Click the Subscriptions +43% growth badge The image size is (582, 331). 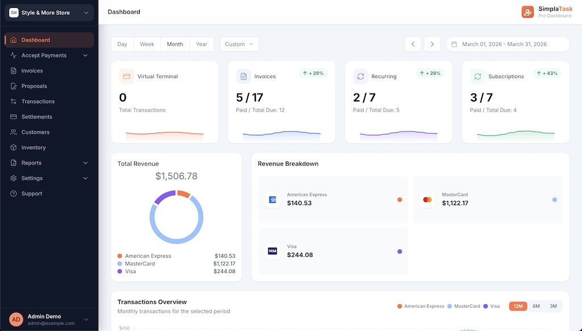tap(547, 73)
